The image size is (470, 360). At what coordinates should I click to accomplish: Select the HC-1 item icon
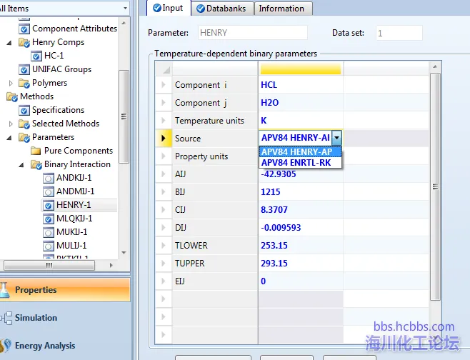pyautogui.click(x=36, y=56)
